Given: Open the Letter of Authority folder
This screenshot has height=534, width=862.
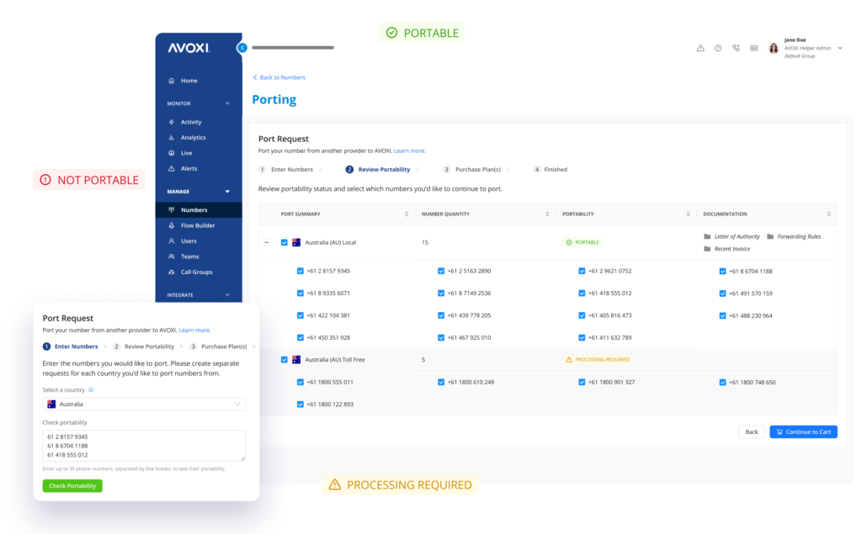Looking at the screenshot, I should [x=731, y=236].
